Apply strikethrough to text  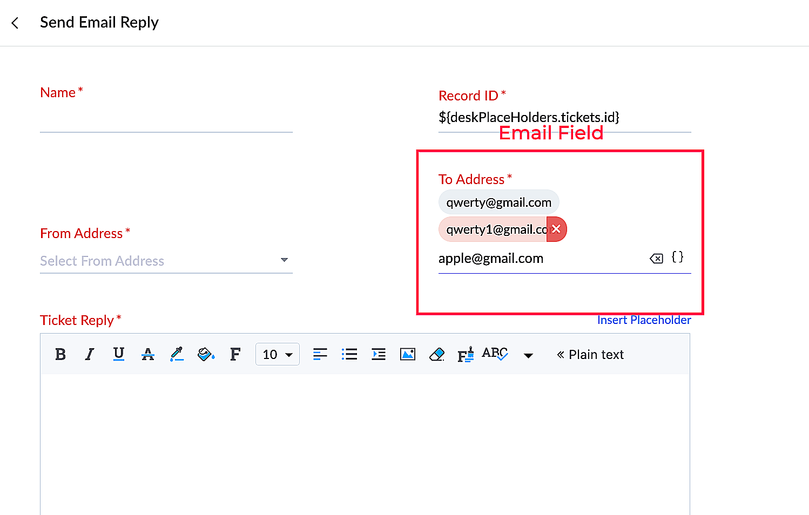[147, 355]
